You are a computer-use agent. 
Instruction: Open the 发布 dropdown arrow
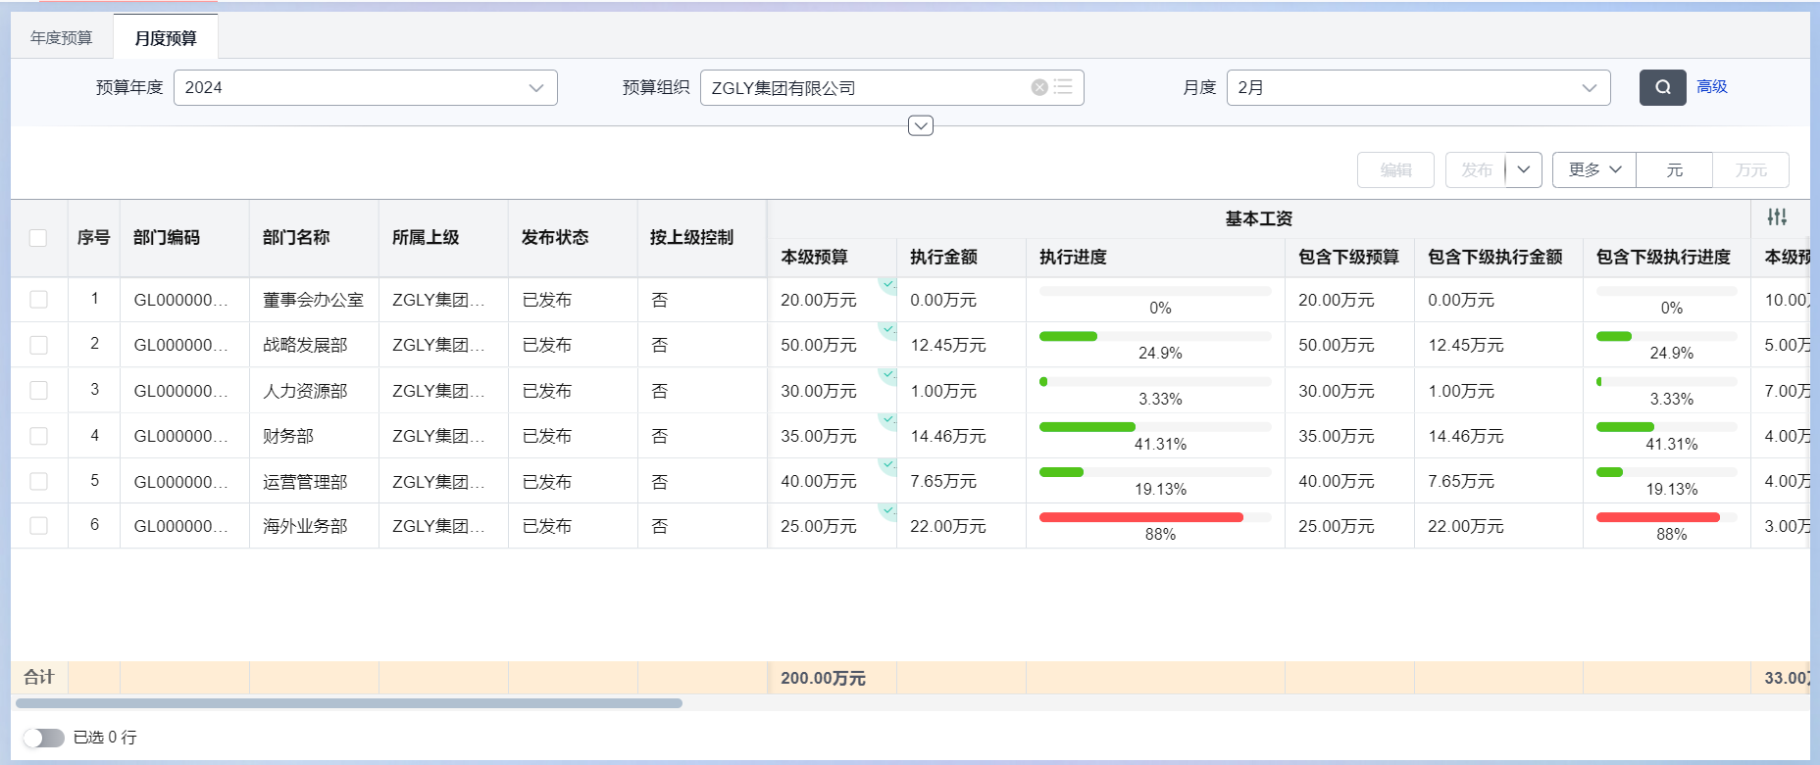1523,169
